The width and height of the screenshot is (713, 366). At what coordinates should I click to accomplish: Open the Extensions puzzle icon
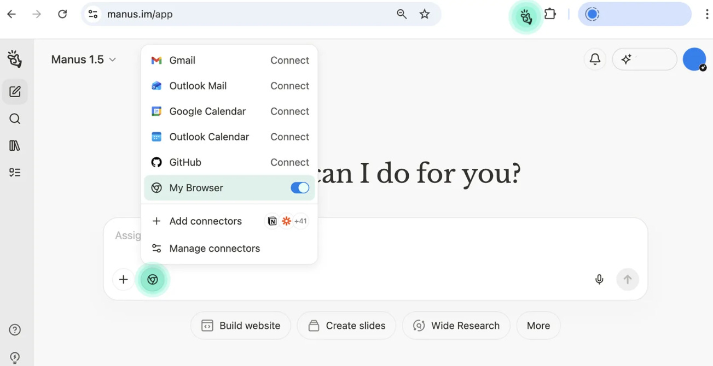click(550, 14)
